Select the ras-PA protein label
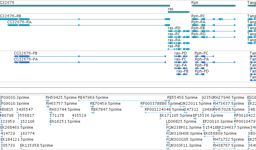Image resolution: width=256 pixels, height=150 pixels. pos(180,65)
